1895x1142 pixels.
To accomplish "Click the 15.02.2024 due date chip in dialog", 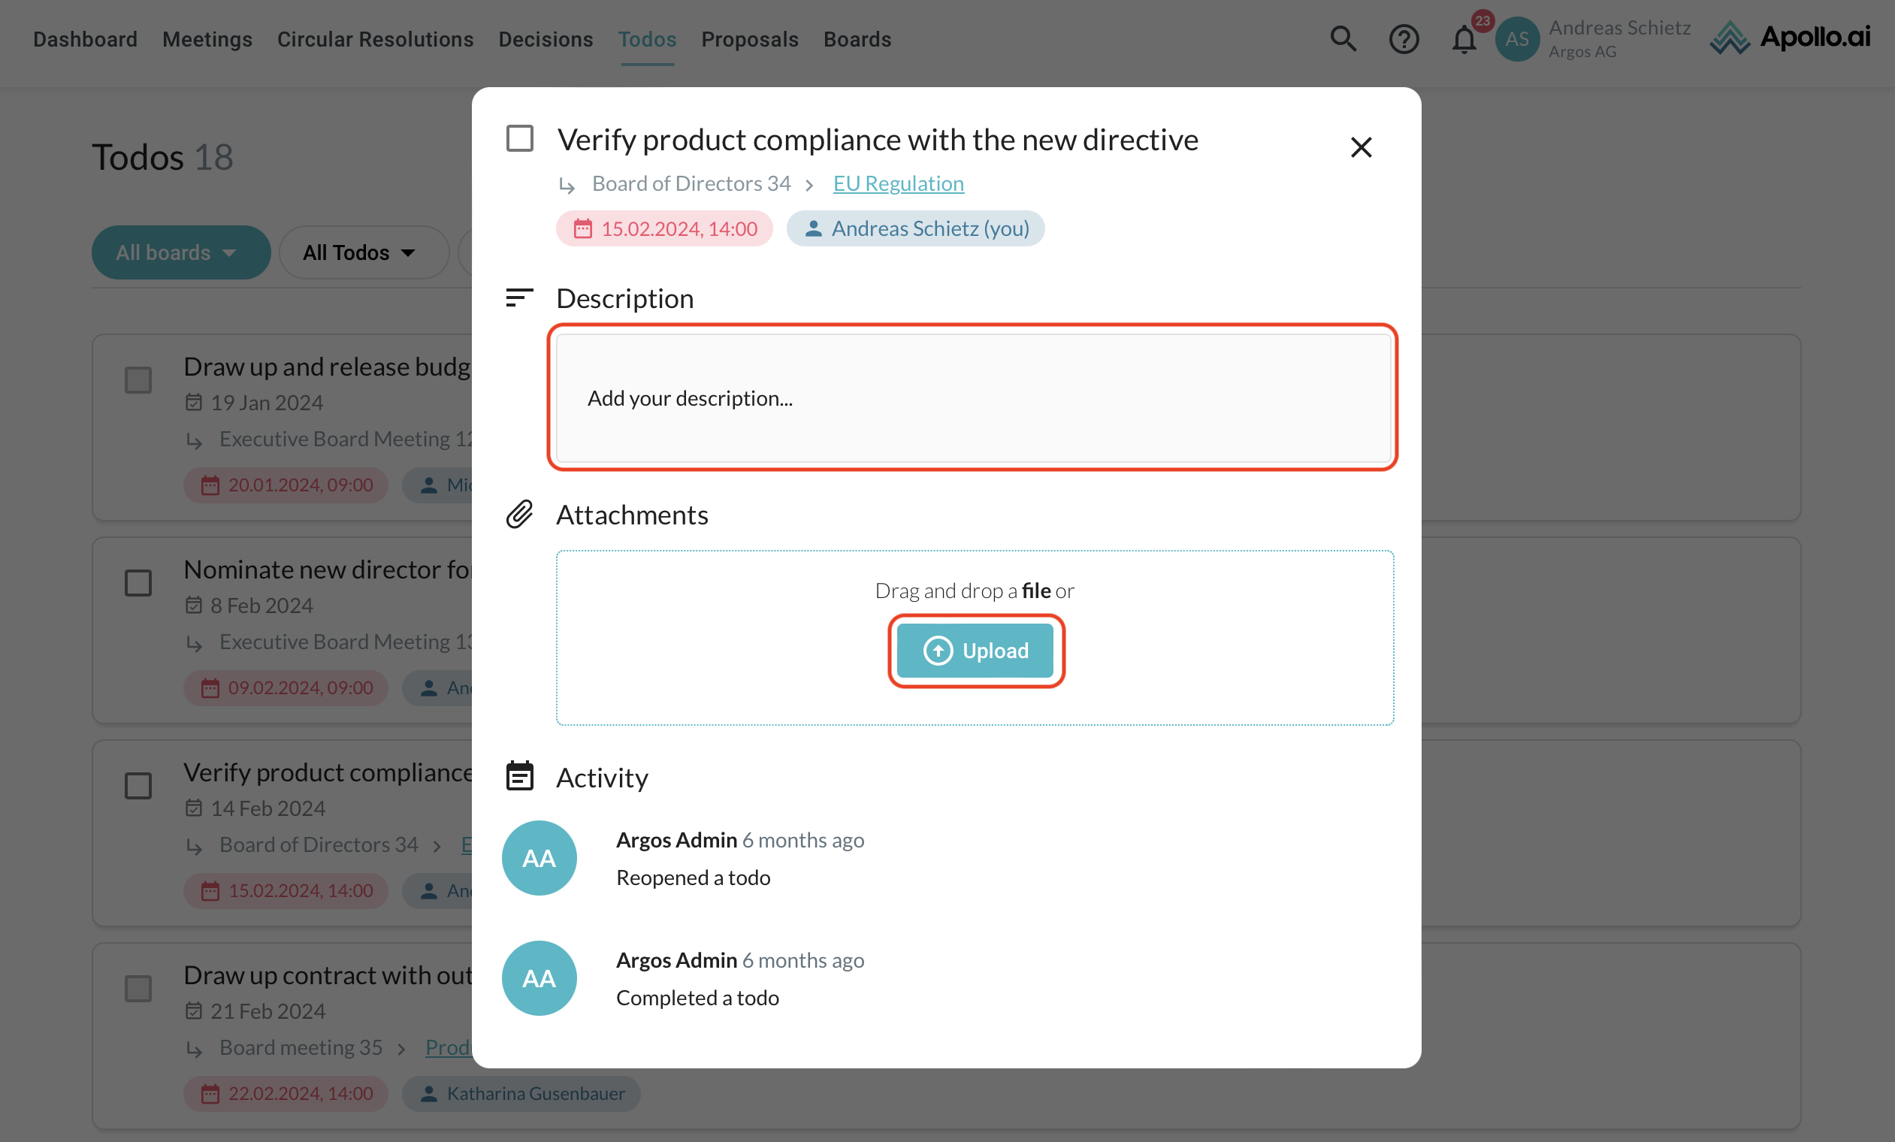I will point(664,228).
